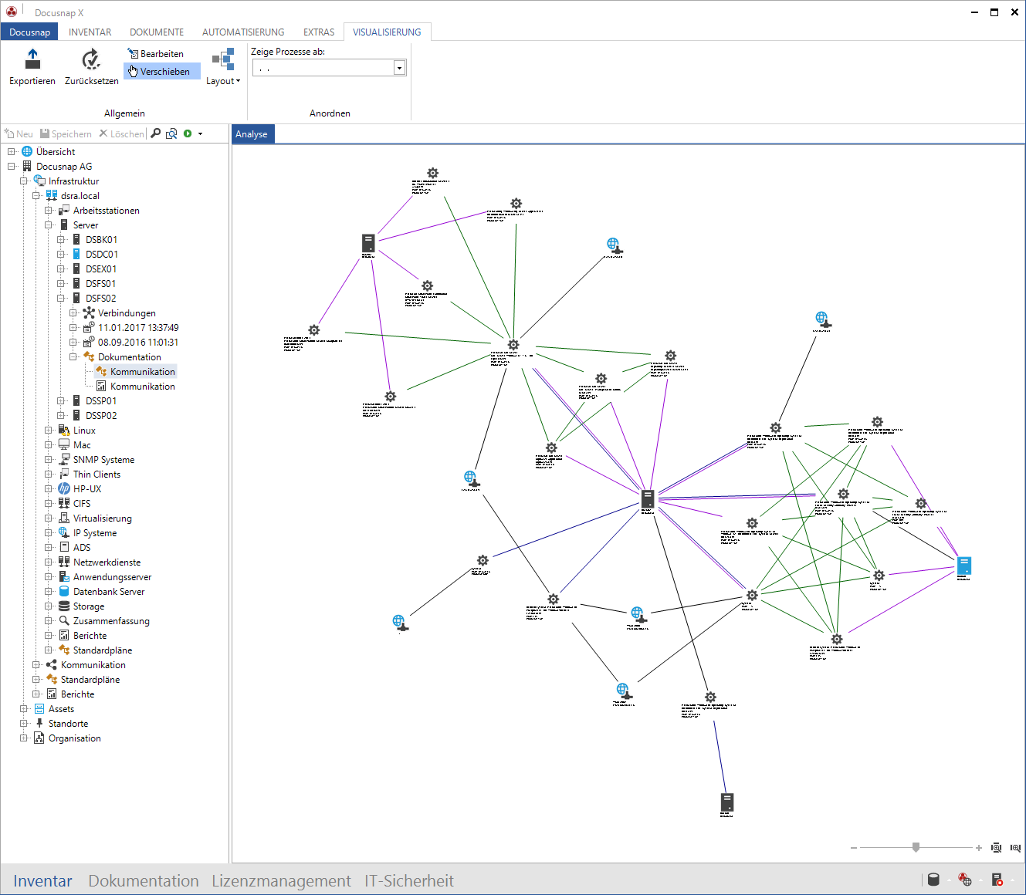The image size is (1026, 895).
Task: Click the zoom minus button
Action: [x=854, y=848]
